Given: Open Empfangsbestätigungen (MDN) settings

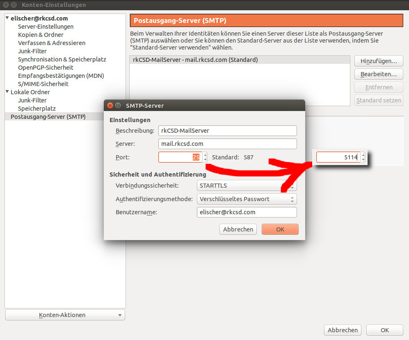Looking at the screenshot, I should 61,76.
